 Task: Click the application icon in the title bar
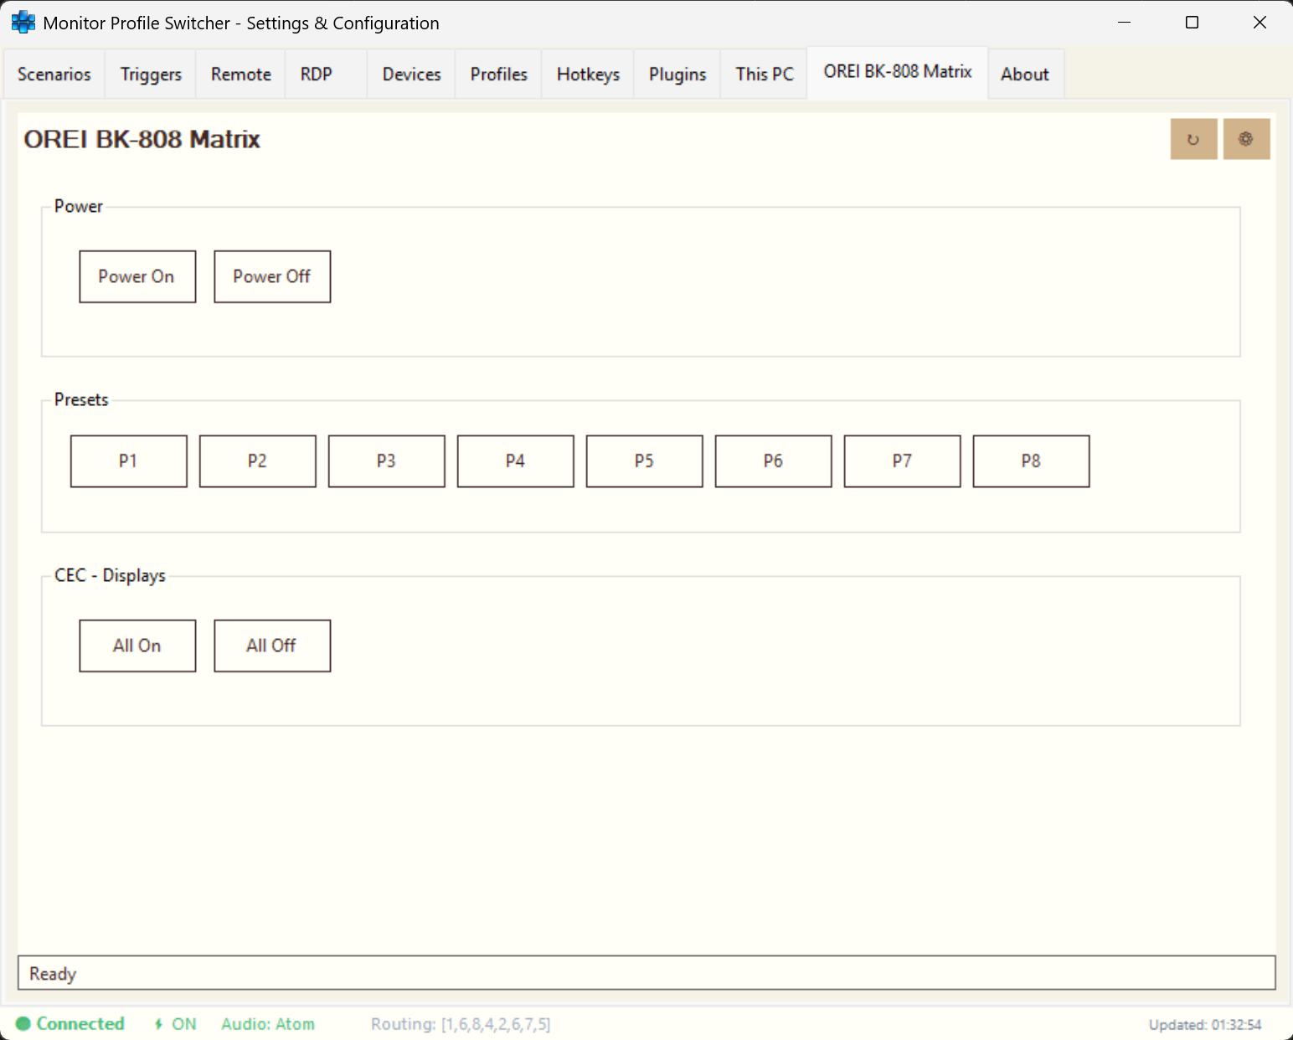click(x=23, y=22)
